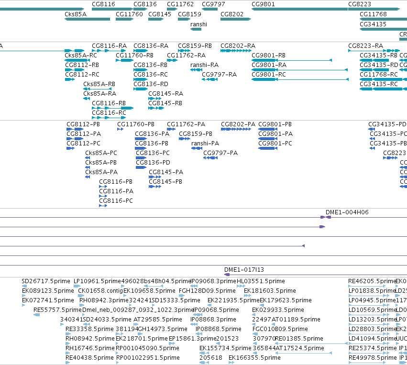Click the CG9797 gene label

click(213, 4)
